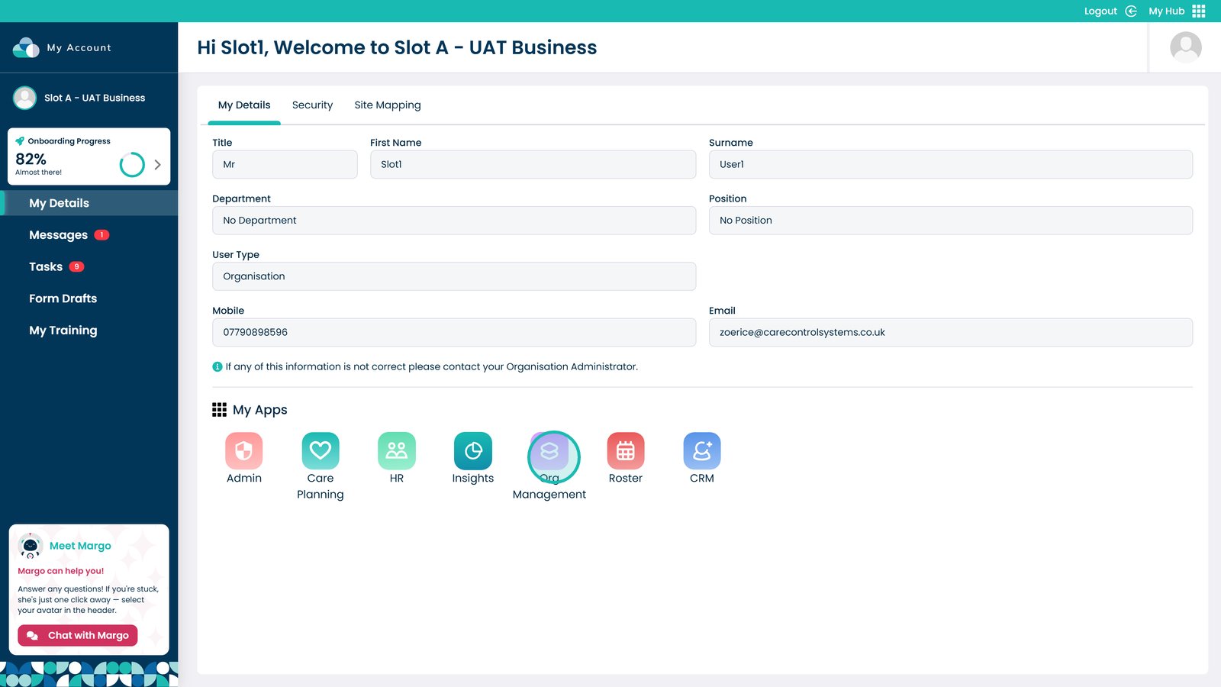Click the Mobile number field
This screenshot has height=687, width=1221.
[x=453, y=333]
